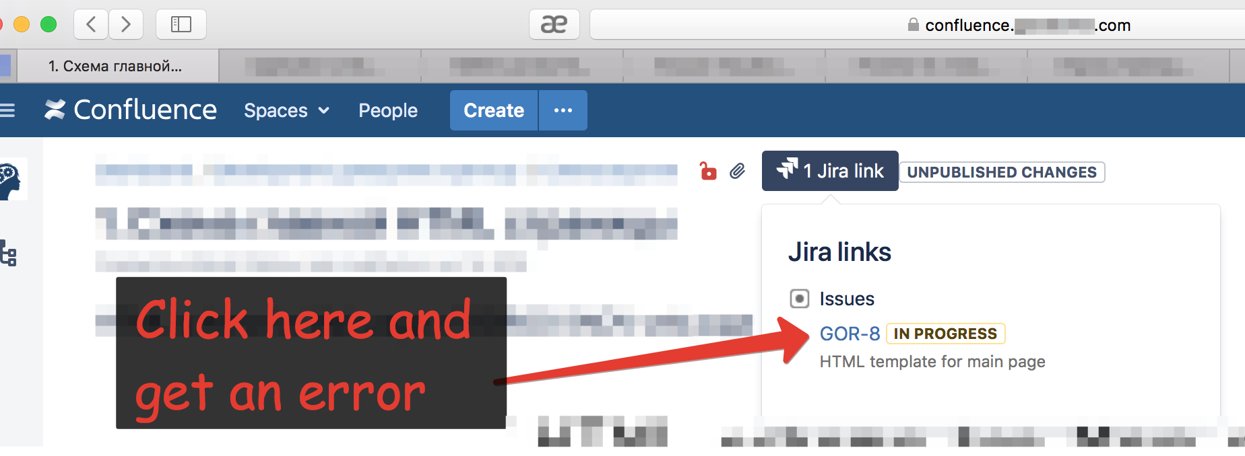Click the Issues type icon in Jira links
Image resolution: width=1245 pixels, height=456 pixels.
coord(799,298)
